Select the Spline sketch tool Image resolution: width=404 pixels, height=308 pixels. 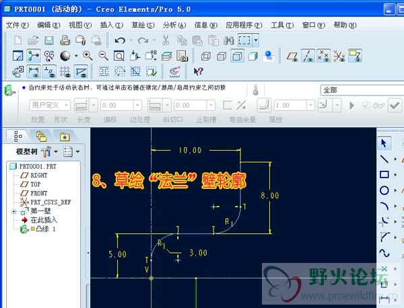384,253
